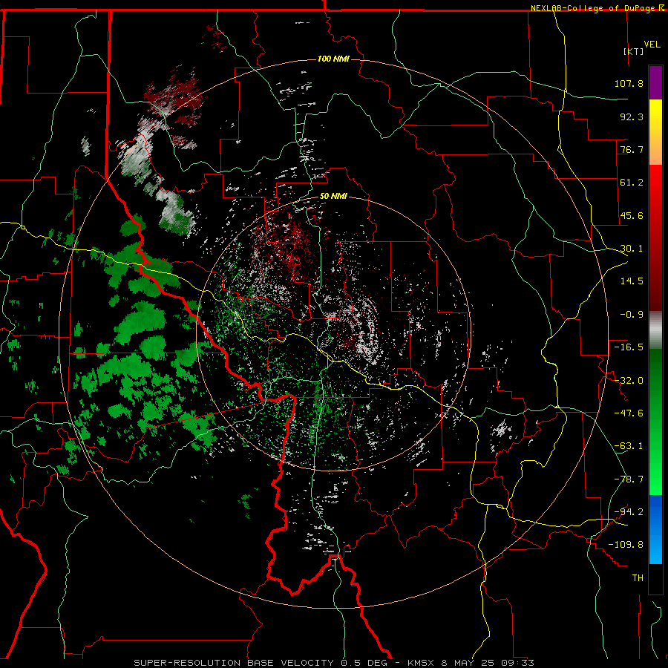Viewport: 668px width, 668px height.
Task: Click the blue segment of the color bar
Action: [x=655, y=529]
